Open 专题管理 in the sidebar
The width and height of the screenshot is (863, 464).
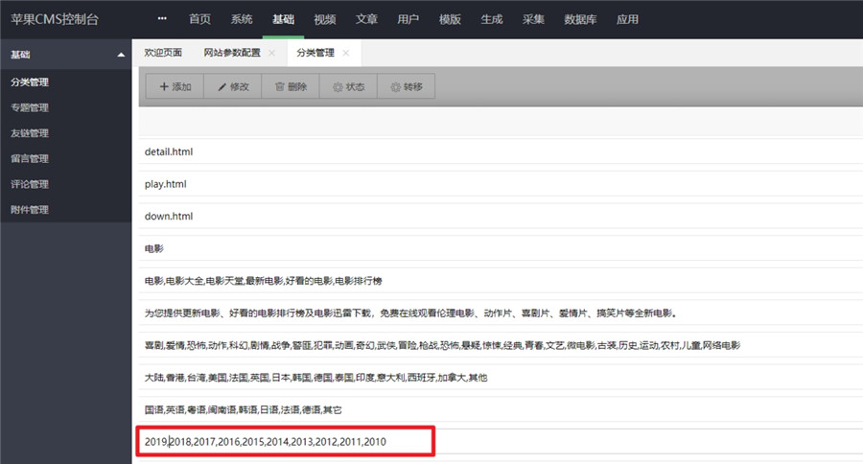point(30,107)
